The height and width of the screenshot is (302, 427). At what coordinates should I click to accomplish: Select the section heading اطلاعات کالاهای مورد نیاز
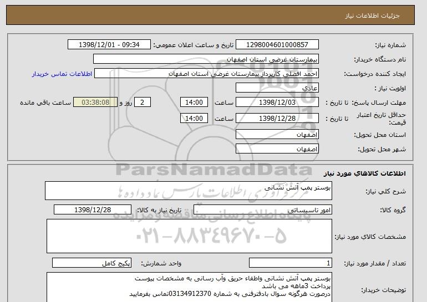click(x=364, y=173)
